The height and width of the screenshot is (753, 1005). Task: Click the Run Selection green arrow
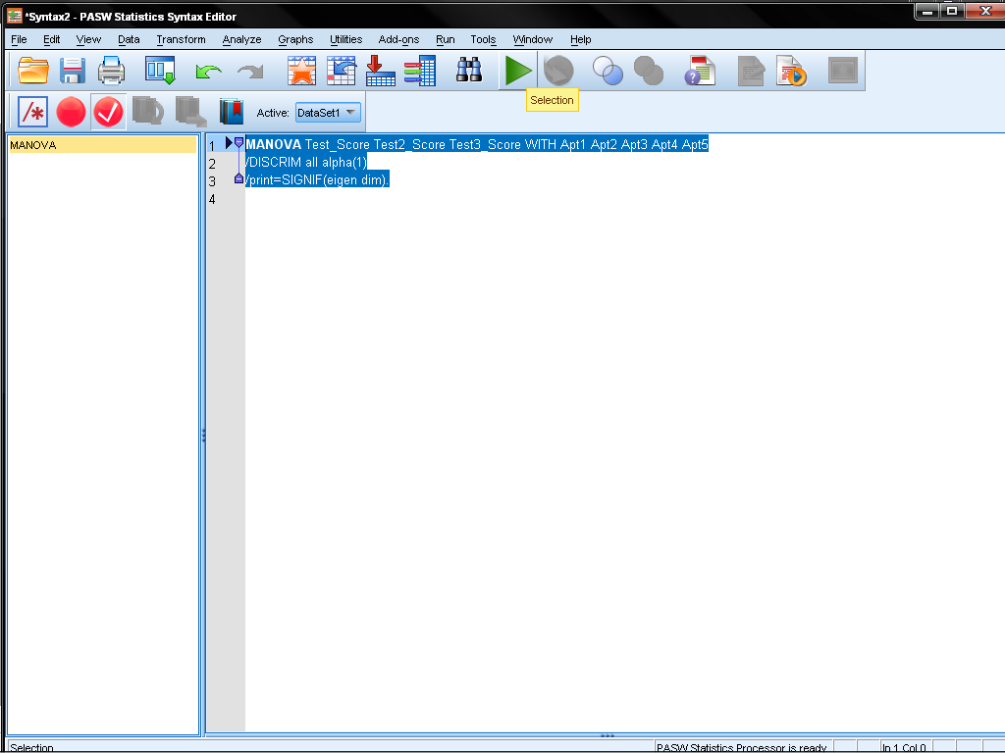click(517, 71)
